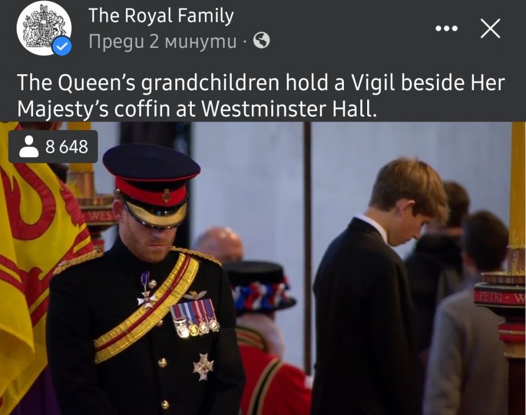The height and width of the screenshot is (415, 526).
Task: Click the post timestamp text
Action: pos(162,41)
